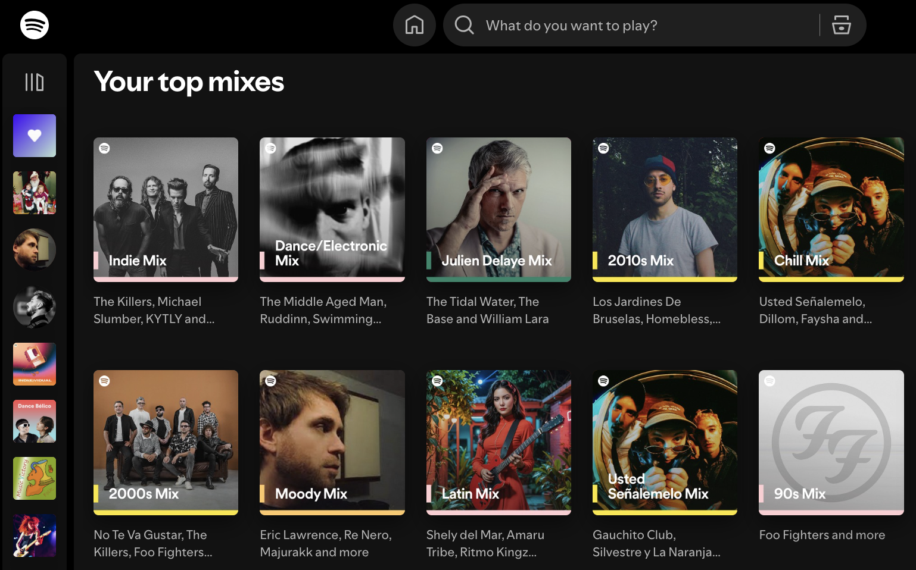This screenshot has height=570, width=916.
Task: Open the Santa Christmas playlist thumbnail
Action: pos(35,193)
